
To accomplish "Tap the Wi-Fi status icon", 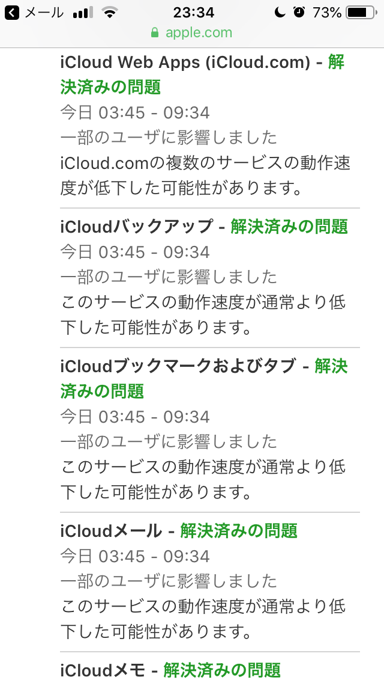I will (110, 13).
